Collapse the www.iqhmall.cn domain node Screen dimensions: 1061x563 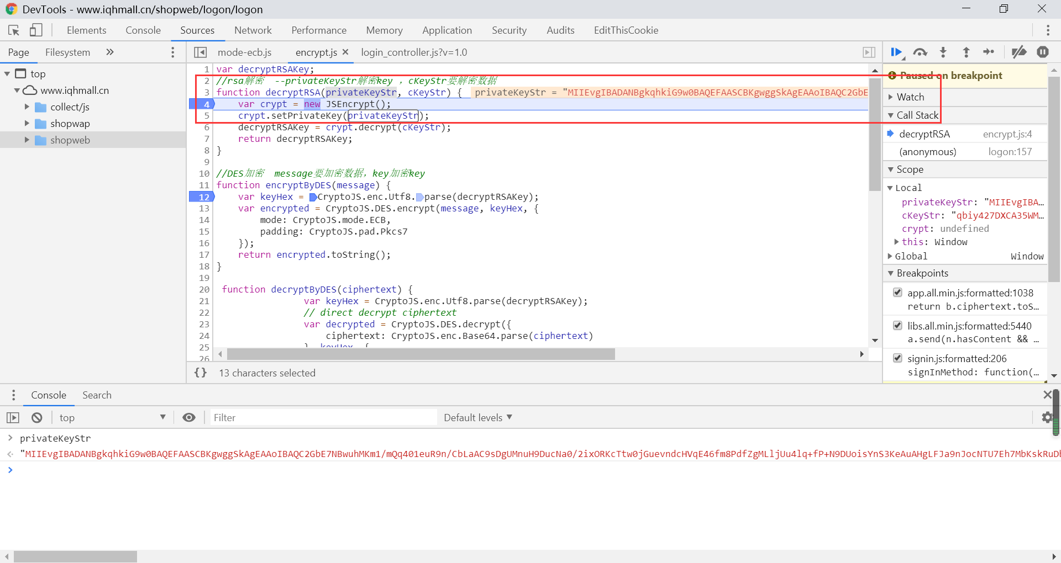(17, 91)
